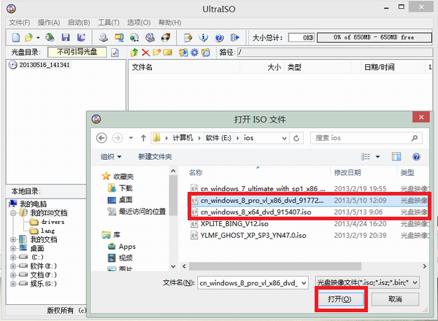Viewport: 438px width, 321px height.
Task: Click the 新建文件夹 button
Action: pos(155,157)
